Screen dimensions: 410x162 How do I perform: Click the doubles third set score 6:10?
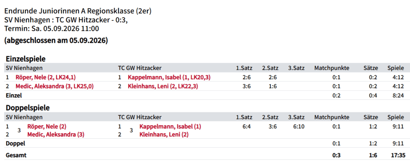click(296, 126)
